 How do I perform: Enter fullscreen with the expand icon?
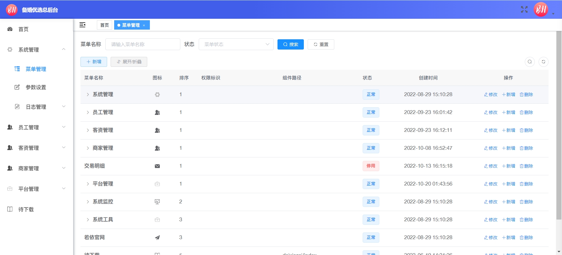[524, 9]
